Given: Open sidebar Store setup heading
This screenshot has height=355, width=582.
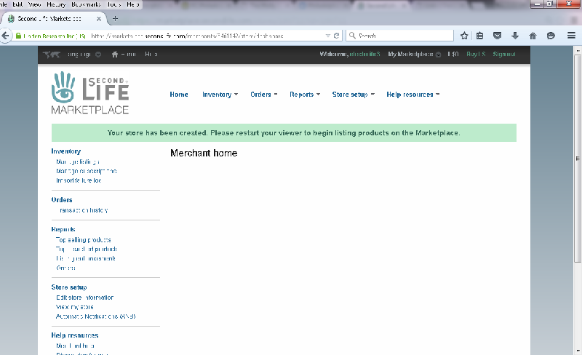Looking at the screenshot, I should tap(69, 287).
